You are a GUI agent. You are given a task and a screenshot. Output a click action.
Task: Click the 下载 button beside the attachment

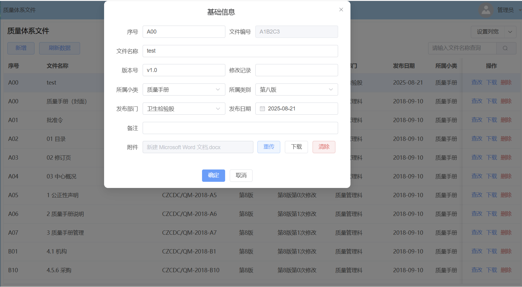click(x=296, y=147)
